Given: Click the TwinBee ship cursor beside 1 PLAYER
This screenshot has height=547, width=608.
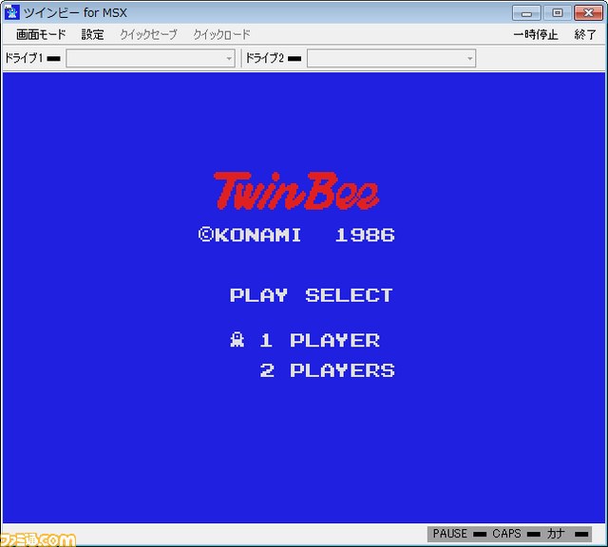Looking at the screenshot, I should click(237, 340).
